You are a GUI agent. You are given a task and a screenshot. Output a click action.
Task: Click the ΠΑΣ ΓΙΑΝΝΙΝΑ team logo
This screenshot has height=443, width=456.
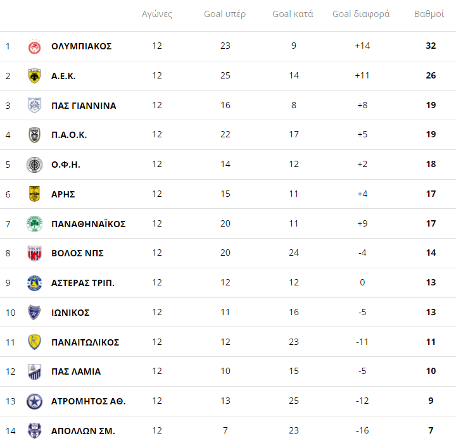(34, 106)
